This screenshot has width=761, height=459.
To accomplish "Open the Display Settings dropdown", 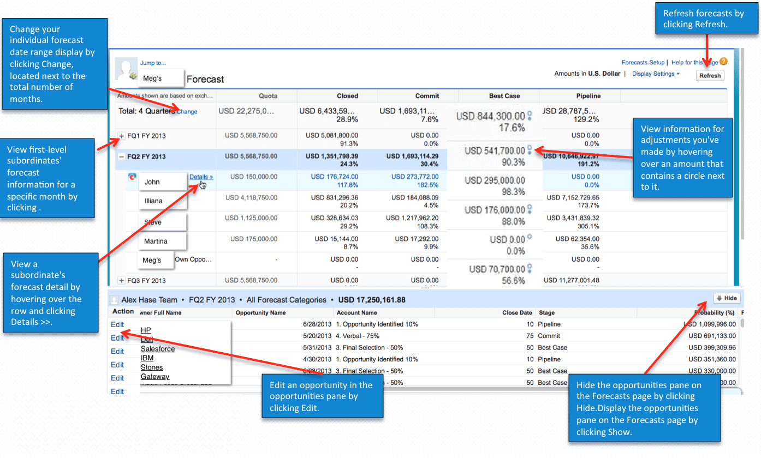I will click(x=655, y=74).
